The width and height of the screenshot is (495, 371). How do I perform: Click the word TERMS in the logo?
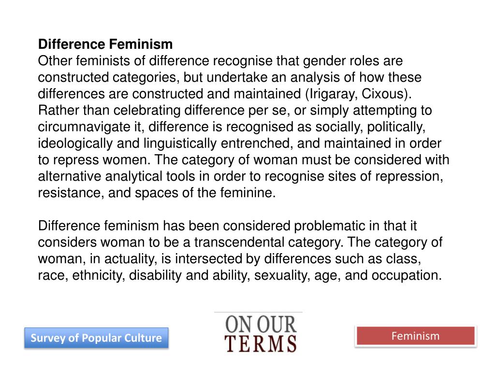262,344
